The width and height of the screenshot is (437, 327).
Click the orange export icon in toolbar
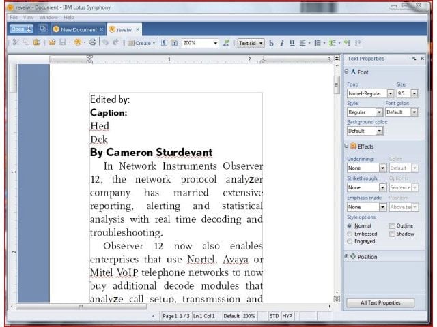coord(78,42)
